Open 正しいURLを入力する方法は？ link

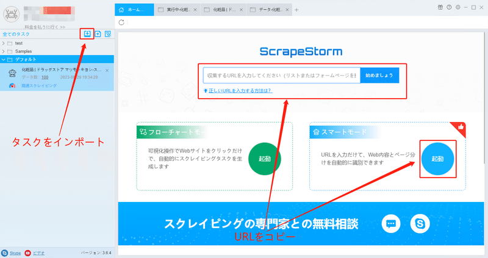click(x=240, y=90)
